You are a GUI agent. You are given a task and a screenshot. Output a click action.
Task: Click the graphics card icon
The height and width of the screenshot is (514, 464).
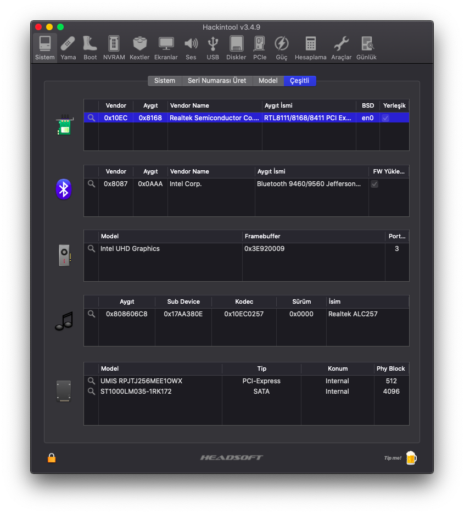click(65, 255)
